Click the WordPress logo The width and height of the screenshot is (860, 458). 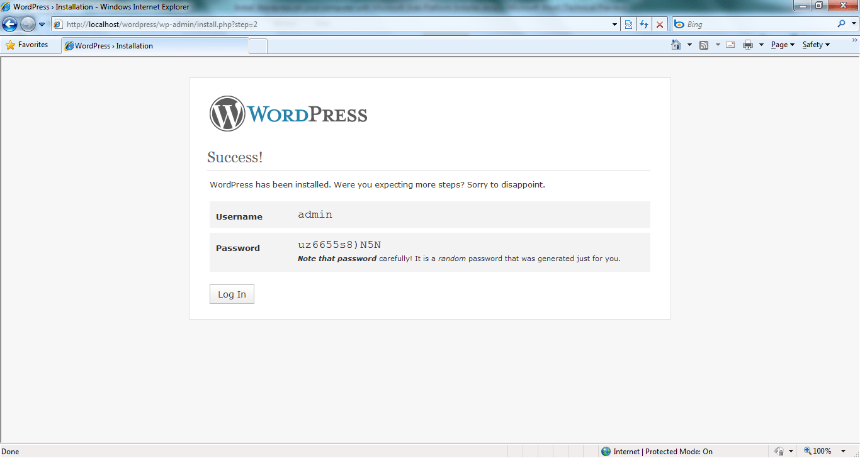288,114
